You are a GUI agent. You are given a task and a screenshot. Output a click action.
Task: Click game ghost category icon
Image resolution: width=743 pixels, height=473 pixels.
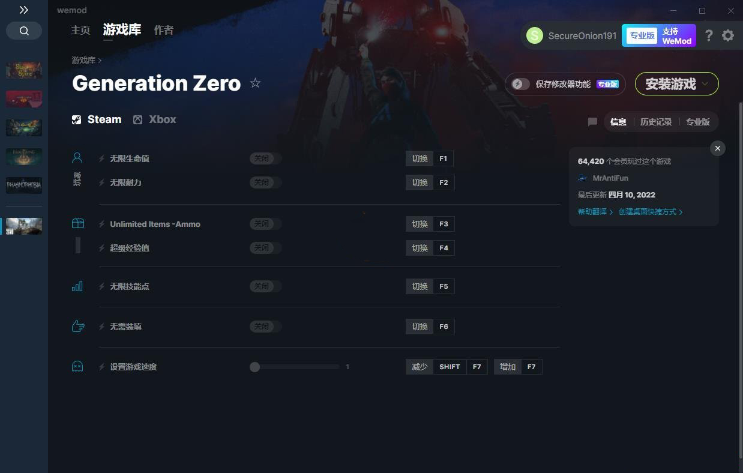tap(77, 366)
